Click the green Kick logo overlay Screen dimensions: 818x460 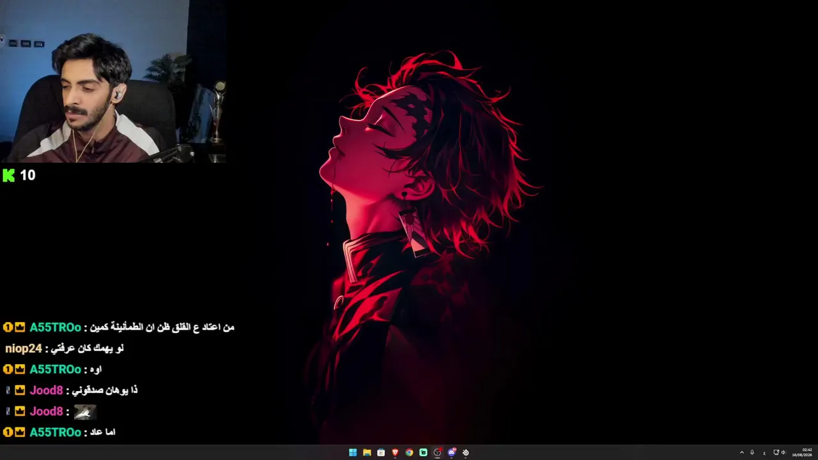tap(8, 175)
